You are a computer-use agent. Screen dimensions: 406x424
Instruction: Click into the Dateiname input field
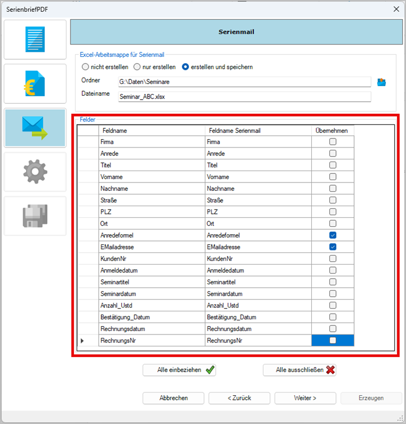click(244, 96)
